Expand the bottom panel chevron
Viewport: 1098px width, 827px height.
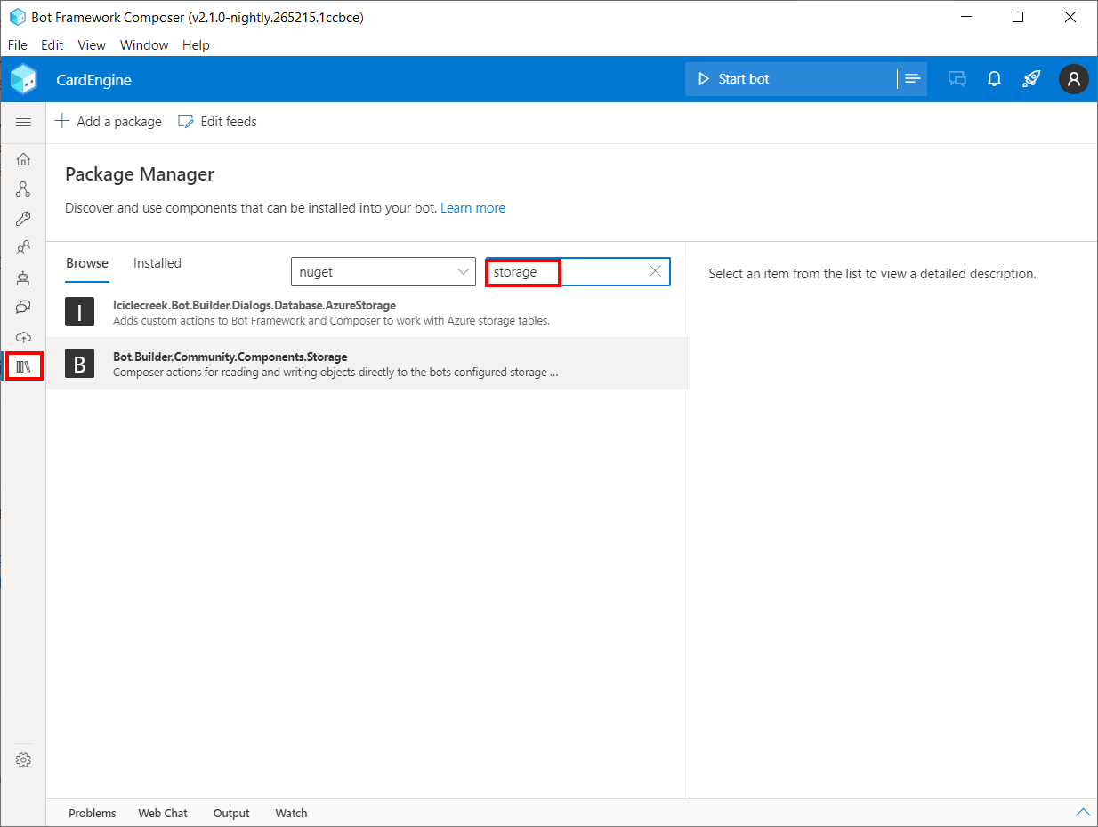[x=1083, y=812]
